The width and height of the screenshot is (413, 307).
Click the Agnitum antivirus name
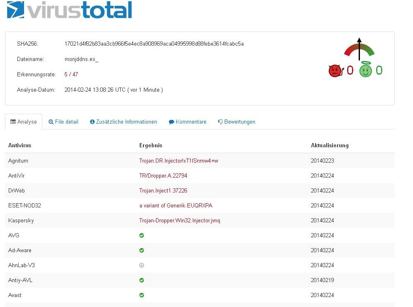[x=18, y=161]
